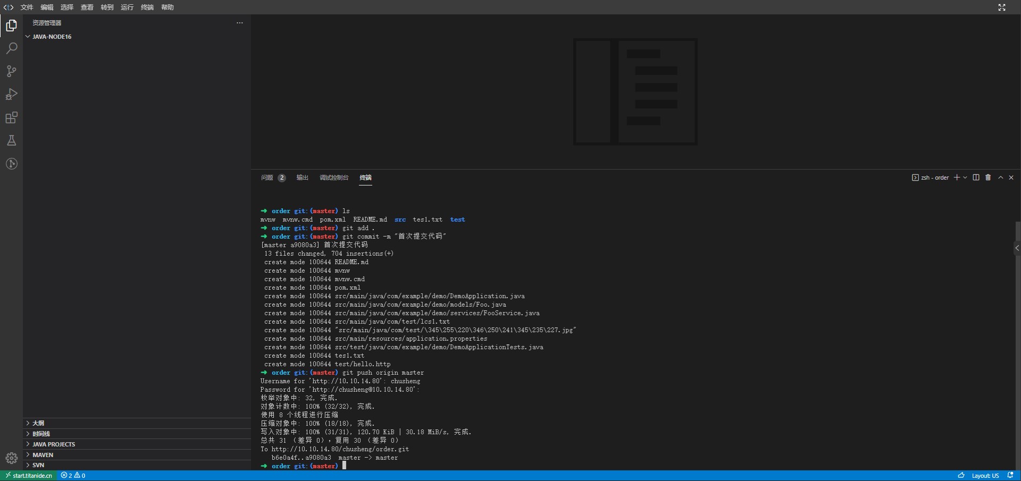Open launch profile dropdown next to plus
Viewport: 1021px width, 481px height.
point(965,178)
